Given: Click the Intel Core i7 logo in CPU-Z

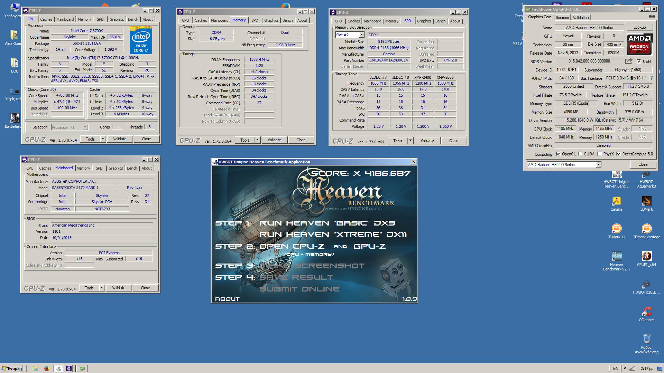Looking at the screenshot, I should click(x=141, y=40).
